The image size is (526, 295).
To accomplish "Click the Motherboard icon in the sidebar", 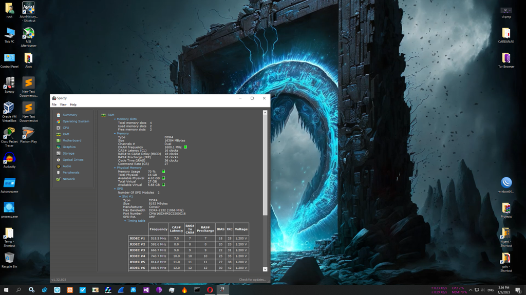I will [x=59, y=140].
